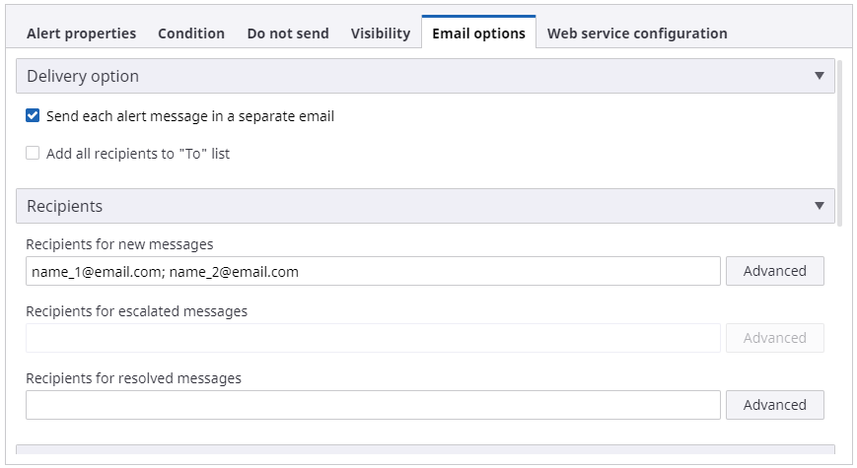
Task: Focus the Recipients for new messages field
Action: [x=373, y=271]
